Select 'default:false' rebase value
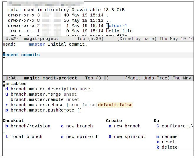This screenshot has width=195, height=158. pos(115,105)
